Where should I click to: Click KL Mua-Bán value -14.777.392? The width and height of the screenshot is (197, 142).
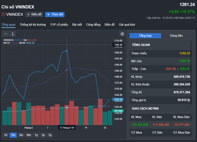181,125
